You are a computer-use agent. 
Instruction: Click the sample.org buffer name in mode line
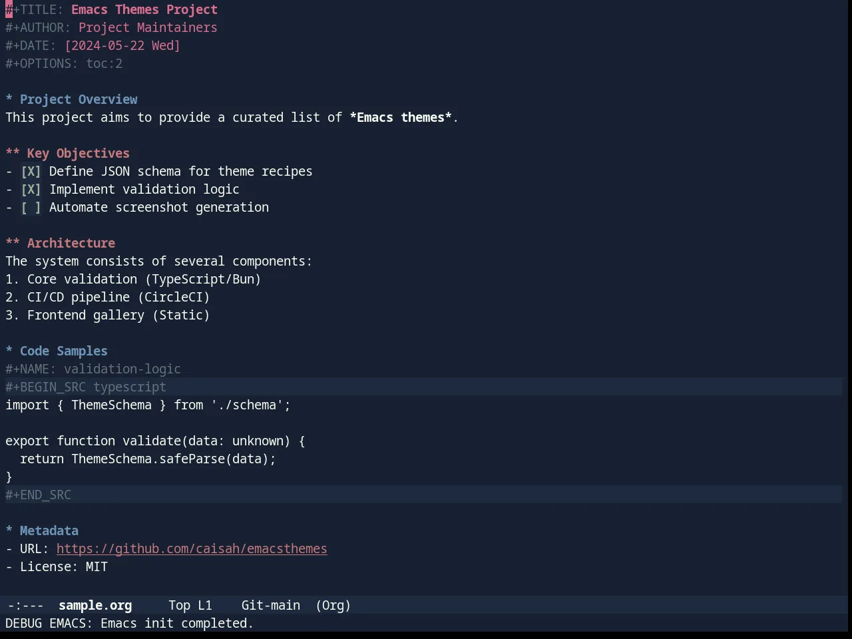pos(95,606)
